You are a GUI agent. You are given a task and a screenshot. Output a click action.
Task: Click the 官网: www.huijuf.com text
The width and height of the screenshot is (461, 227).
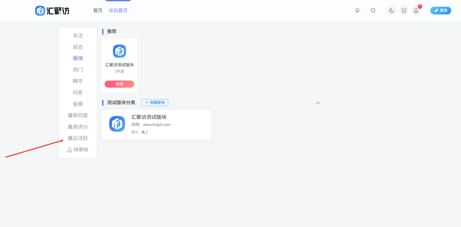[x=151, y=125]
